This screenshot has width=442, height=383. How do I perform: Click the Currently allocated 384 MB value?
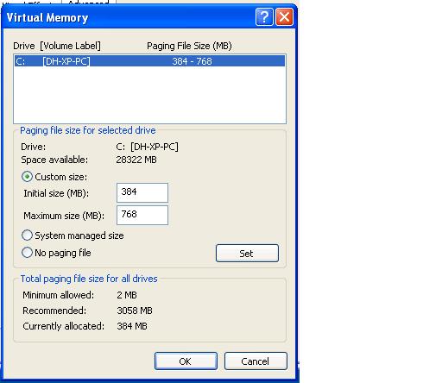132,326
